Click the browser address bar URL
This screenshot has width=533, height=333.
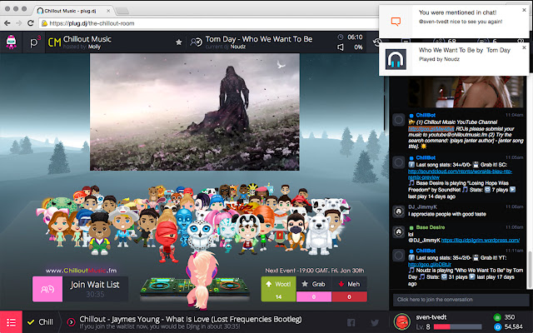click(92, 23)
